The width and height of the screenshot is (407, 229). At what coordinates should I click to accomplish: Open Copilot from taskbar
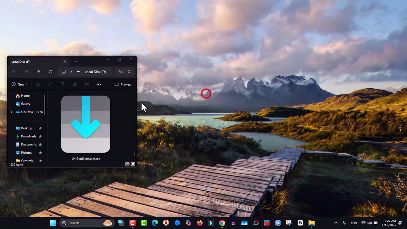189,223
